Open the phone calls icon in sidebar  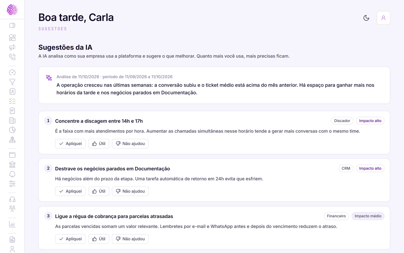(12, 57)
